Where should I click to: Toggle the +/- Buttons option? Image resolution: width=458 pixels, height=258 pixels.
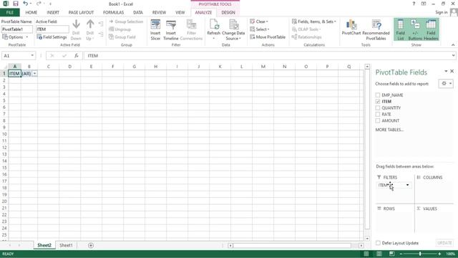pyautogui.click(x=415, y=29)
